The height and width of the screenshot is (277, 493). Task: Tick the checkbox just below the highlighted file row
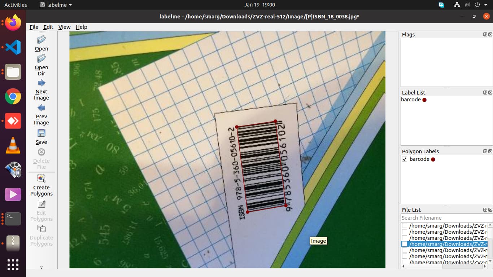pos(405,250)
